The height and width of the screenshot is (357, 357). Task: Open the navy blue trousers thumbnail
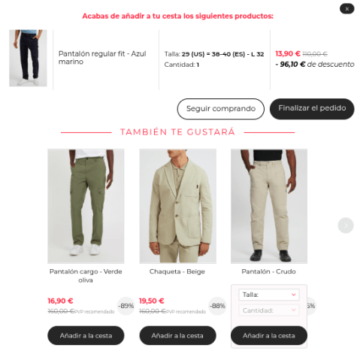[28, 58]
